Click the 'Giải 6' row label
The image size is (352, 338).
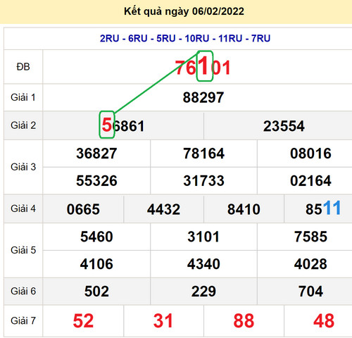pos(23,291)
